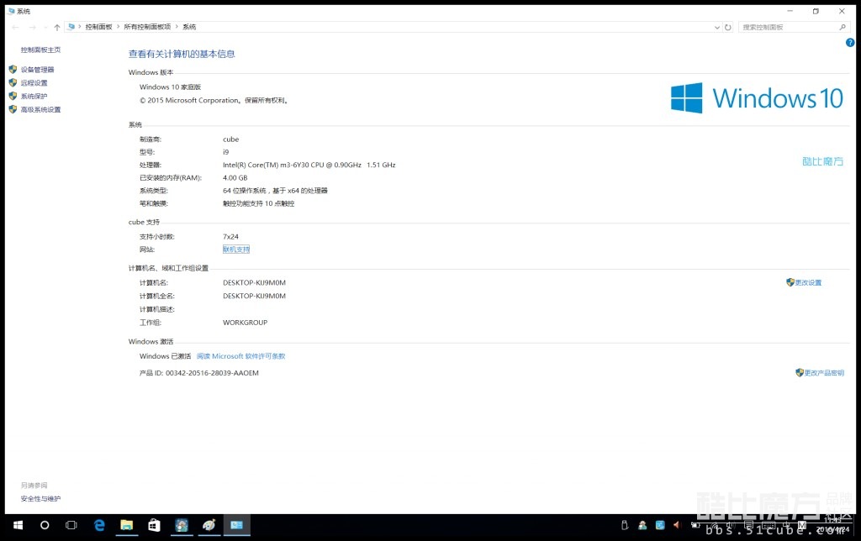
Task: Open 高级系统设置 advanced system settings
Action: pyautogui.click(x=40, y=110)
